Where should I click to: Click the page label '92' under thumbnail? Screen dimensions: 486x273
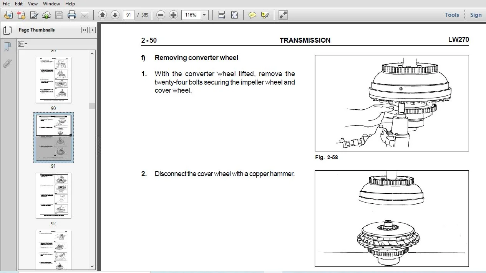click(53, 224)
